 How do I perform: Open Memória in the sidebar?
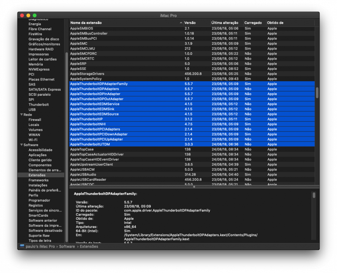36,64
